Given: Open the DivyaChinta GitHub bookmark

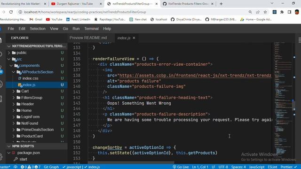Looking at the screenshot, I should [186, 19].
